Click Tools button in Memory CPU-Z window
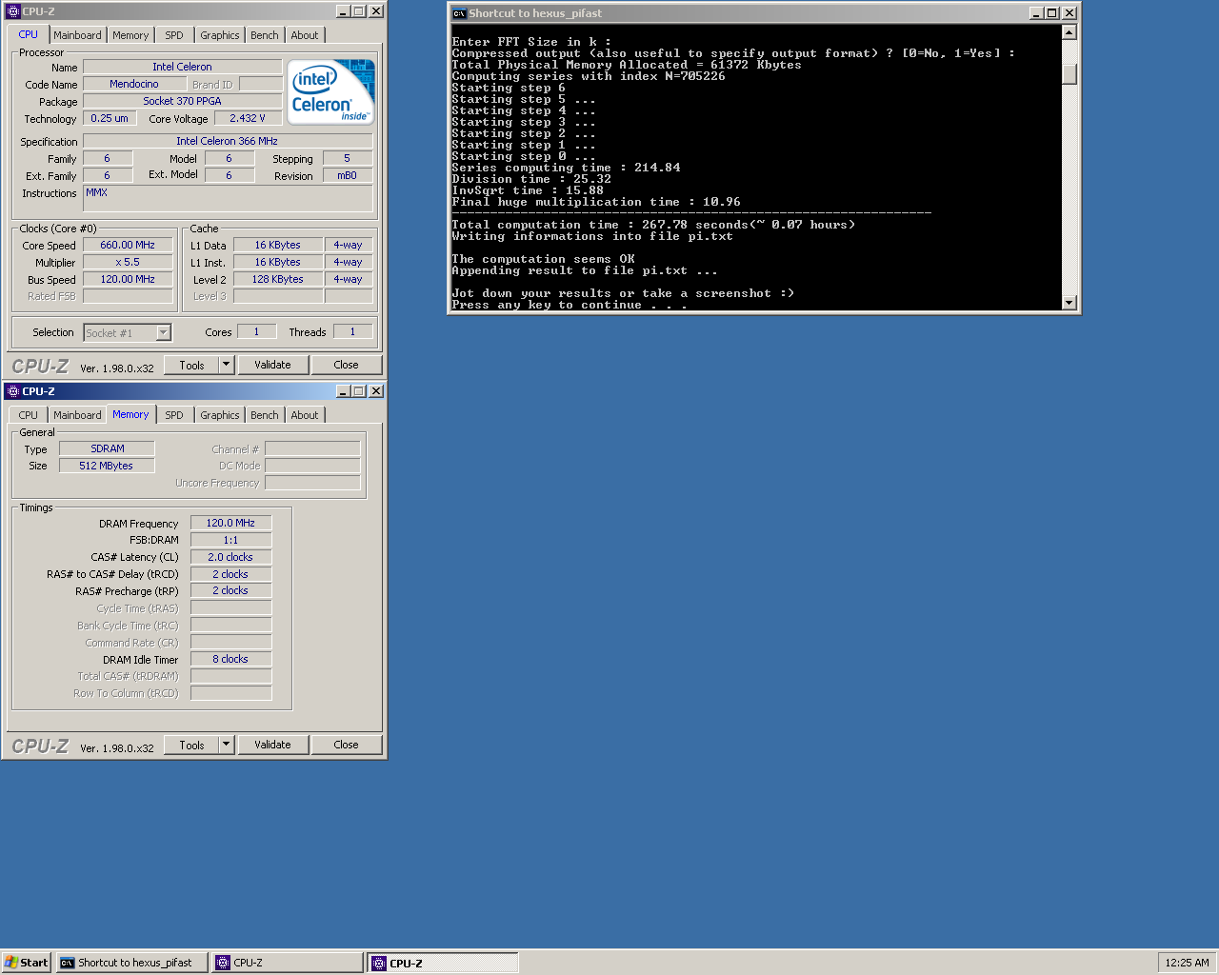 191,745
